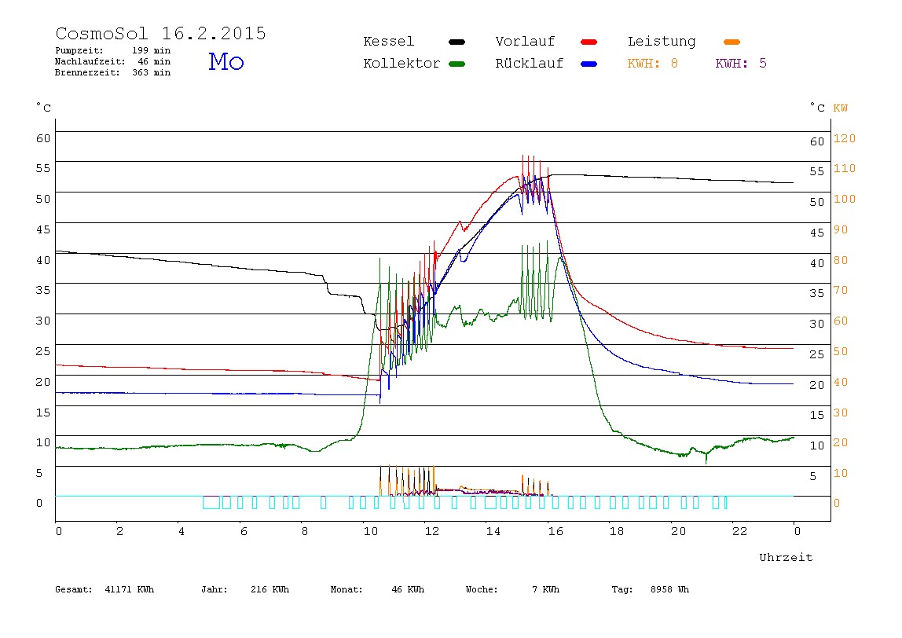The height and width of the screenshot is (638, 902).
Task: Click the Kessel legend label
Action: click(388, 42)
